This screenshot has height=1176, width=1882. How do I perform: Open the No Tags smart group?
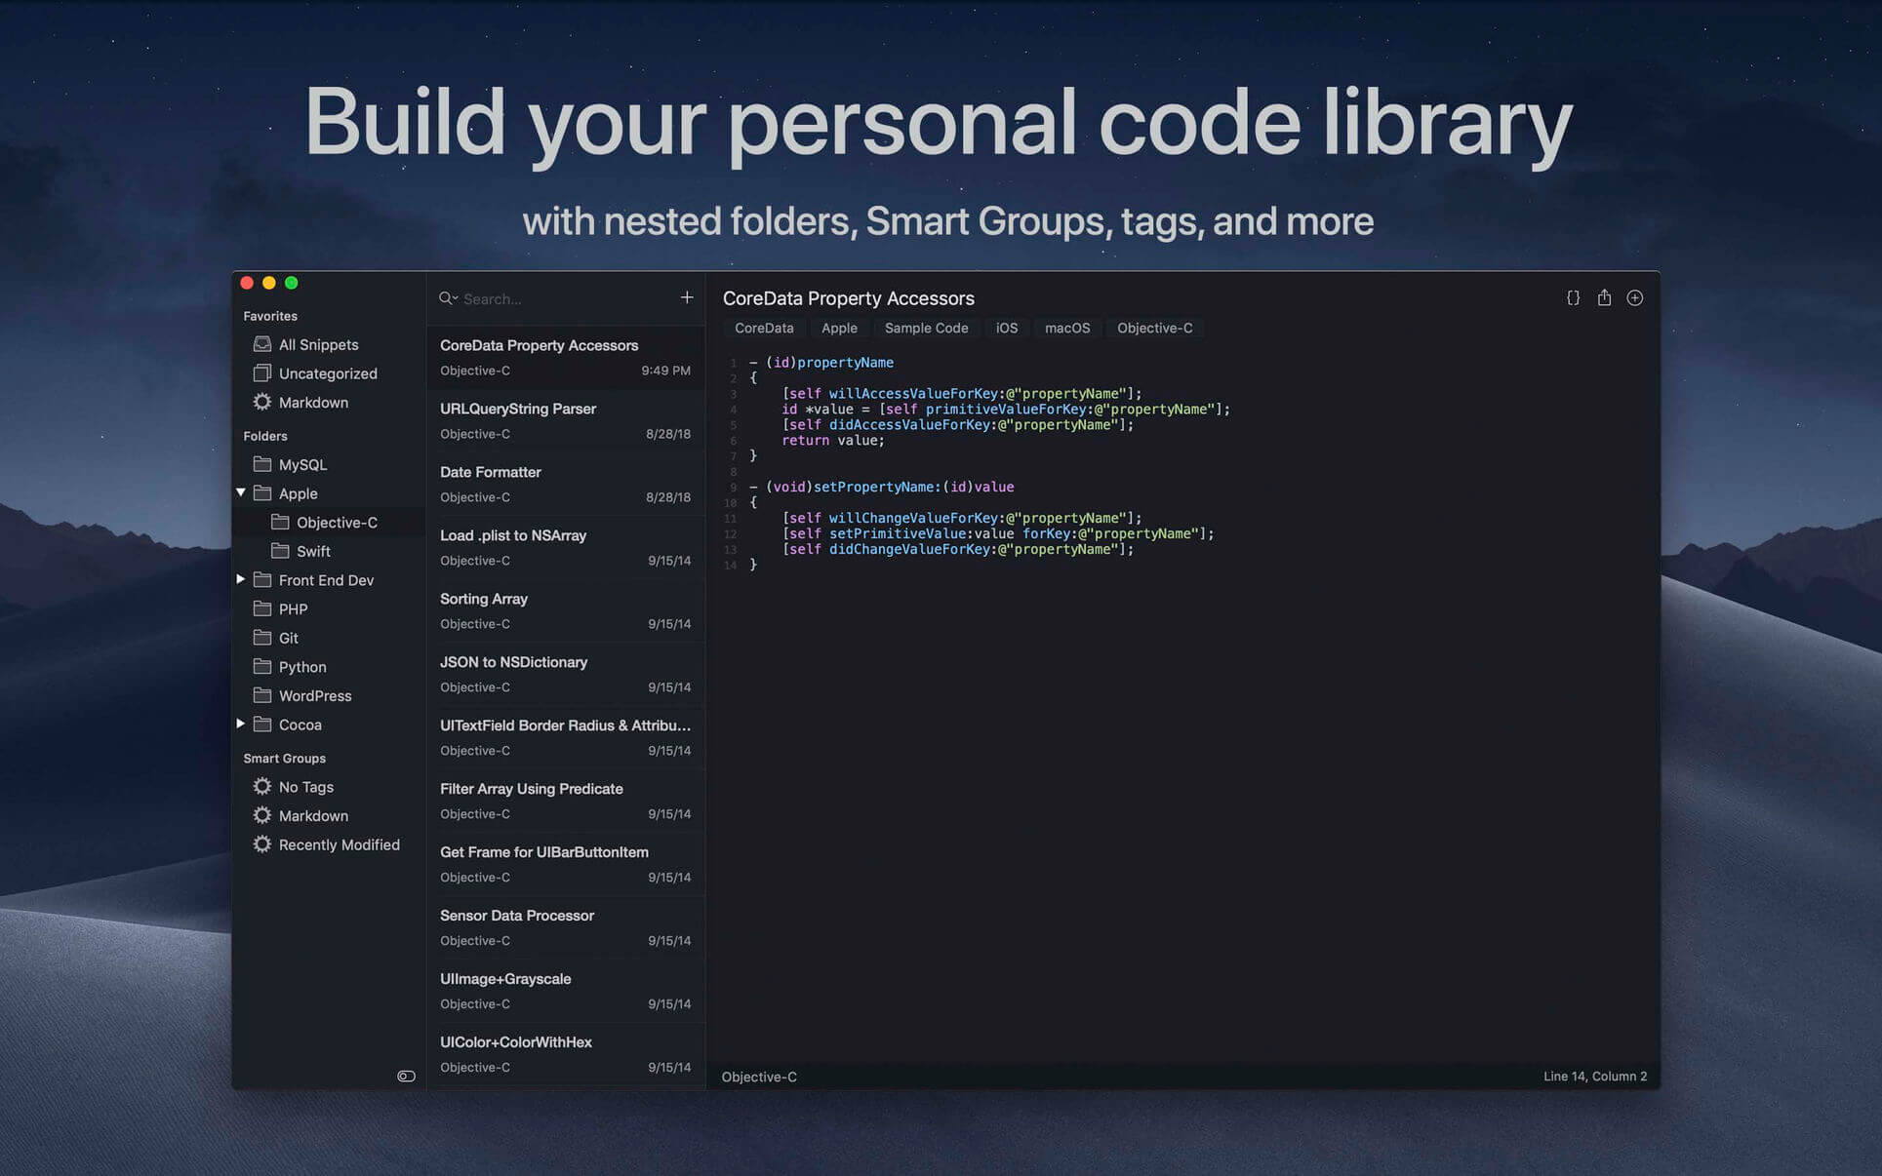(305, 787)
